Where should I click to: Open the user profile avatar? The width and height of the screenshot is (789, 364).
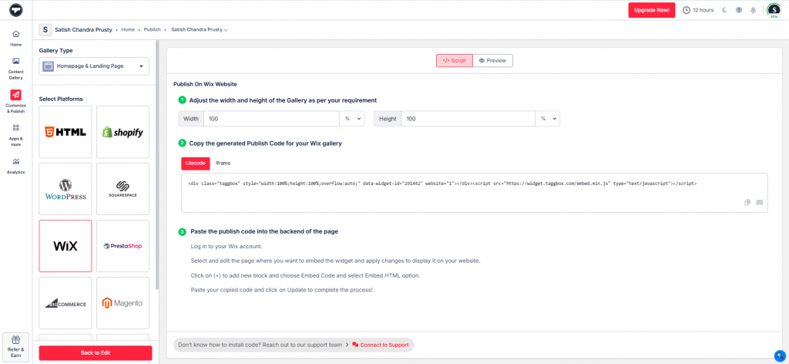774,10
